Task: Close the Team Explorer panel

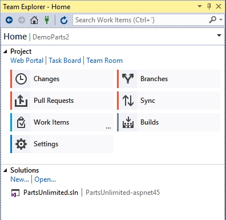Action: [x=219, y=6]
